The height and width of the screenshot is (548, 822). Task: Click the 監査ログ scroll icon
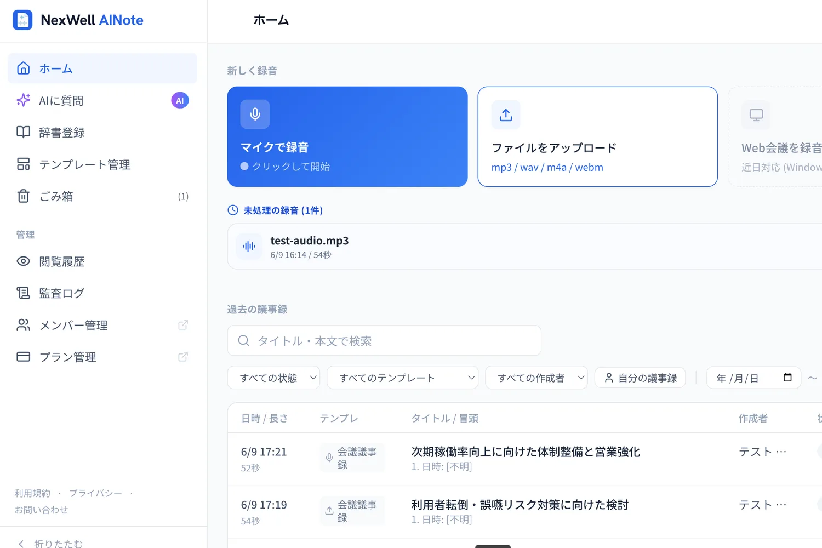23,293
